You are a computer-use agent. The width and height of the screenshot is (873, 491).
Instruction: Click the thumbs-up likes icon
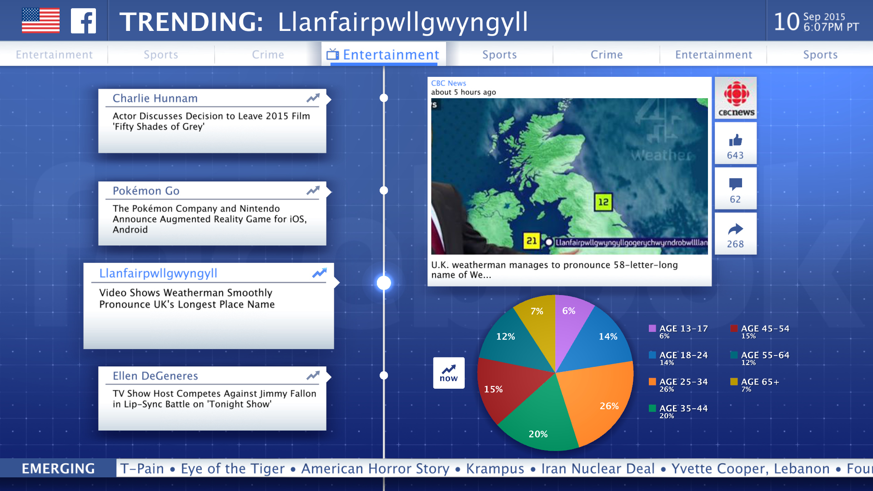point(735,140)
